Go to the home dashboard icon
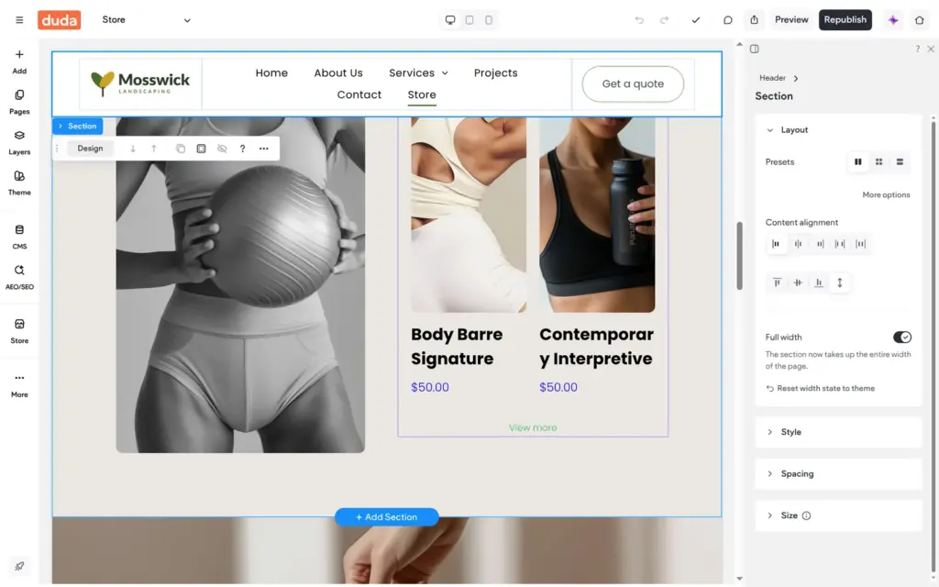This screenshot has width=939, height=587. click(x=919, y=20)
